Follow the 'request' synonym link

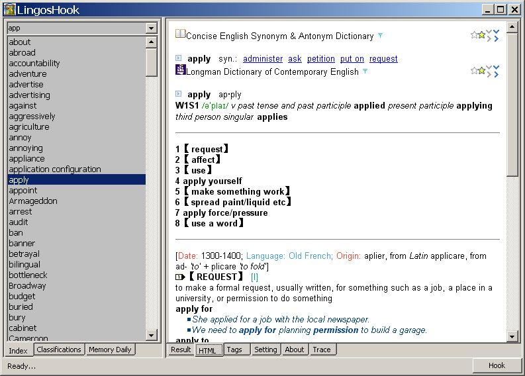tap(383, 59)
